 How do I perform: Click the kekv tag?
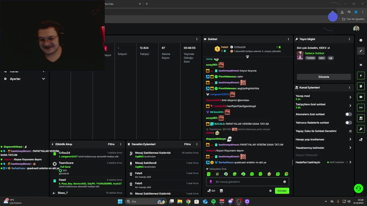click(322, 58)
